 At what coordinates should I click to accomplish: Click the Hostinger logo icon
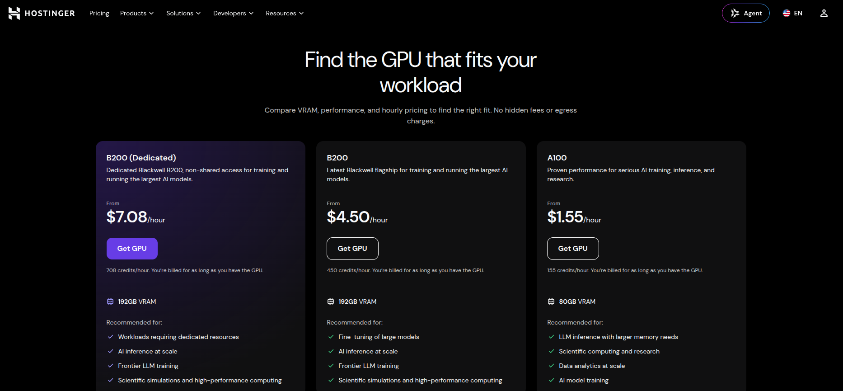[14, 14]
